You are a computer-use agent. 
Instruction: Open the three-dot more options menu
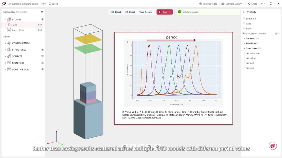[x=263, y=4]
